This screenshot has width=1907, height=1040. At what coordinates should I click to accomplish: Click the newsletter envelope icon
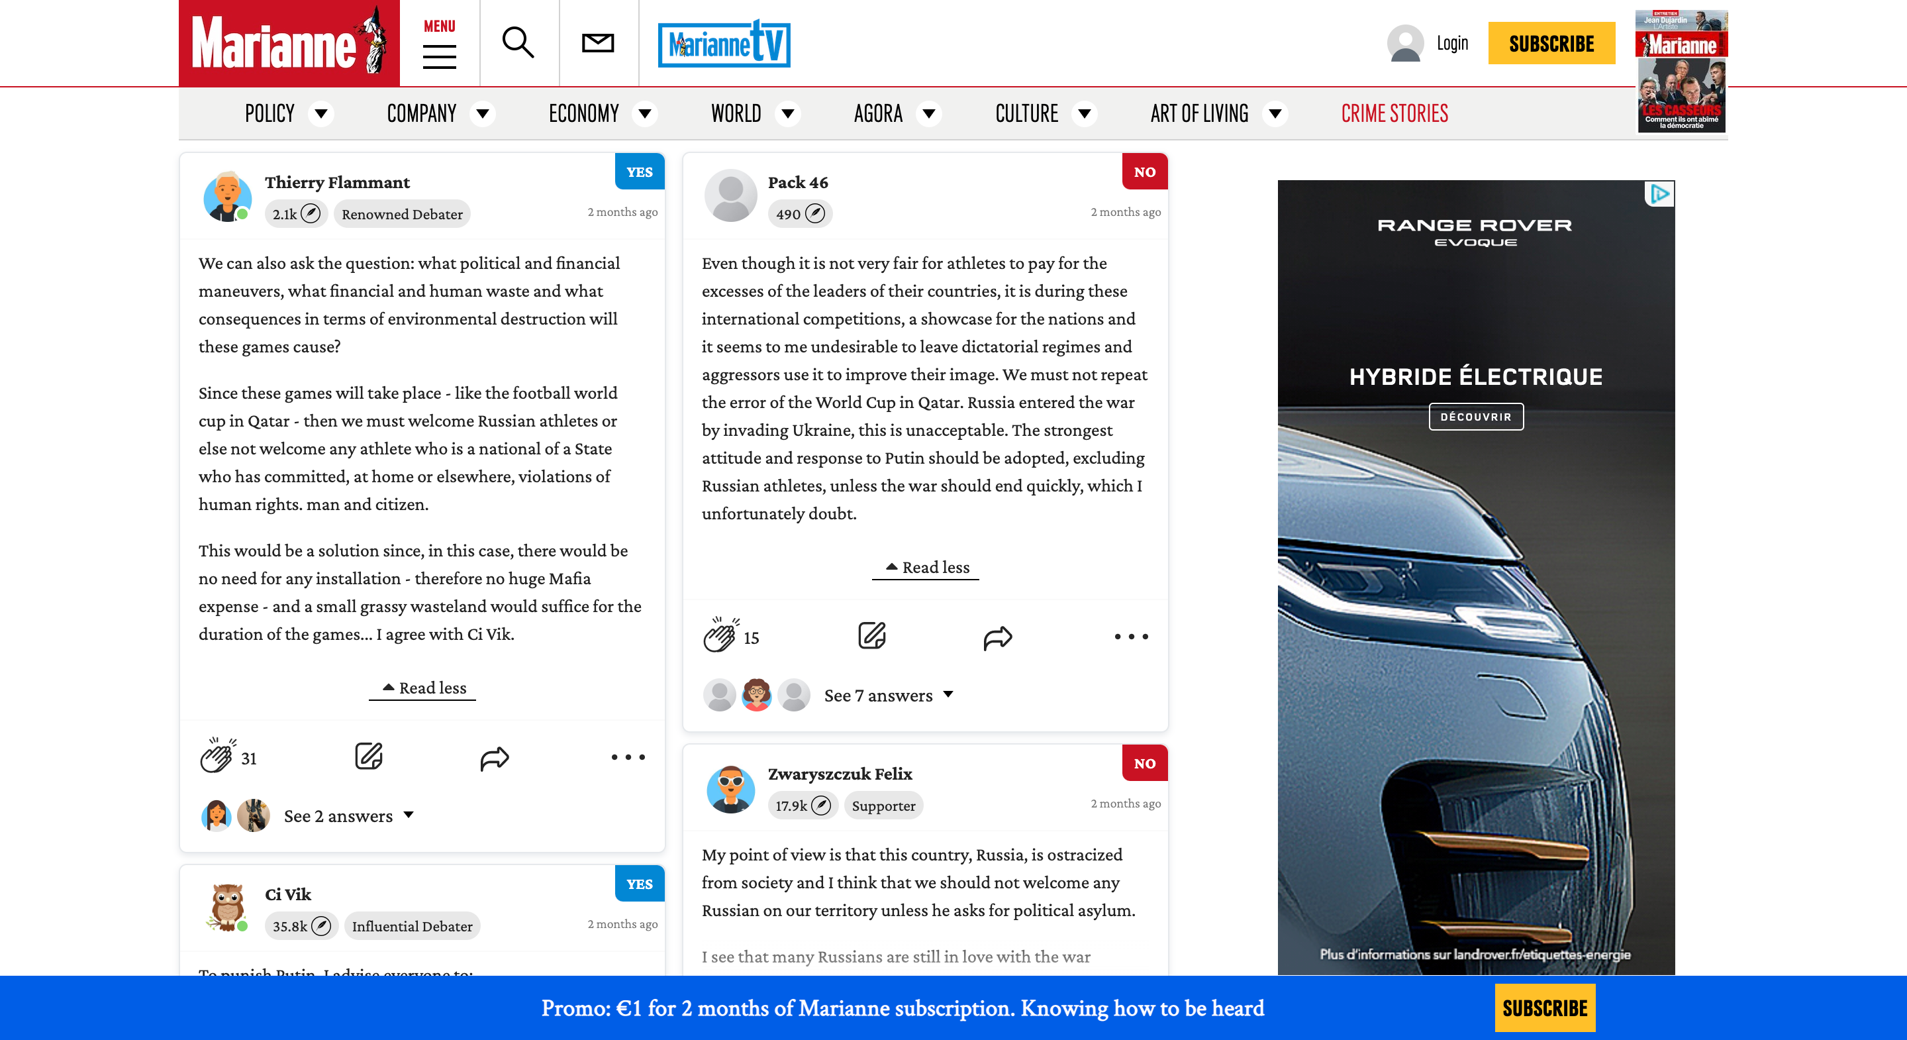click(x=597, y=43)
